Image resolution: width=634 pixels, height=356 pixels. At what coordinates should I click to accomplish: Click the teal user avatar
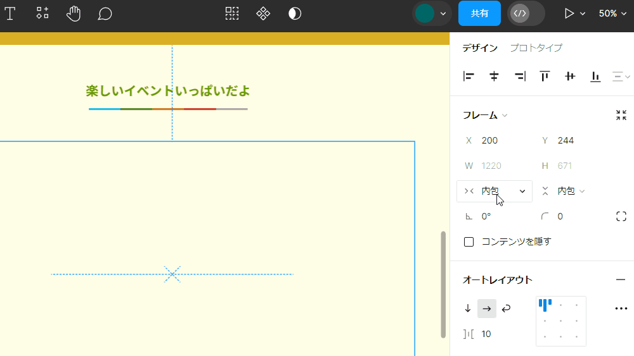click(425, 13)
